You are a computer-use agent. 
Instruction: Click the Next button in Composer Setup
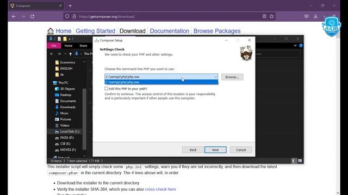[x=215, y=149]
